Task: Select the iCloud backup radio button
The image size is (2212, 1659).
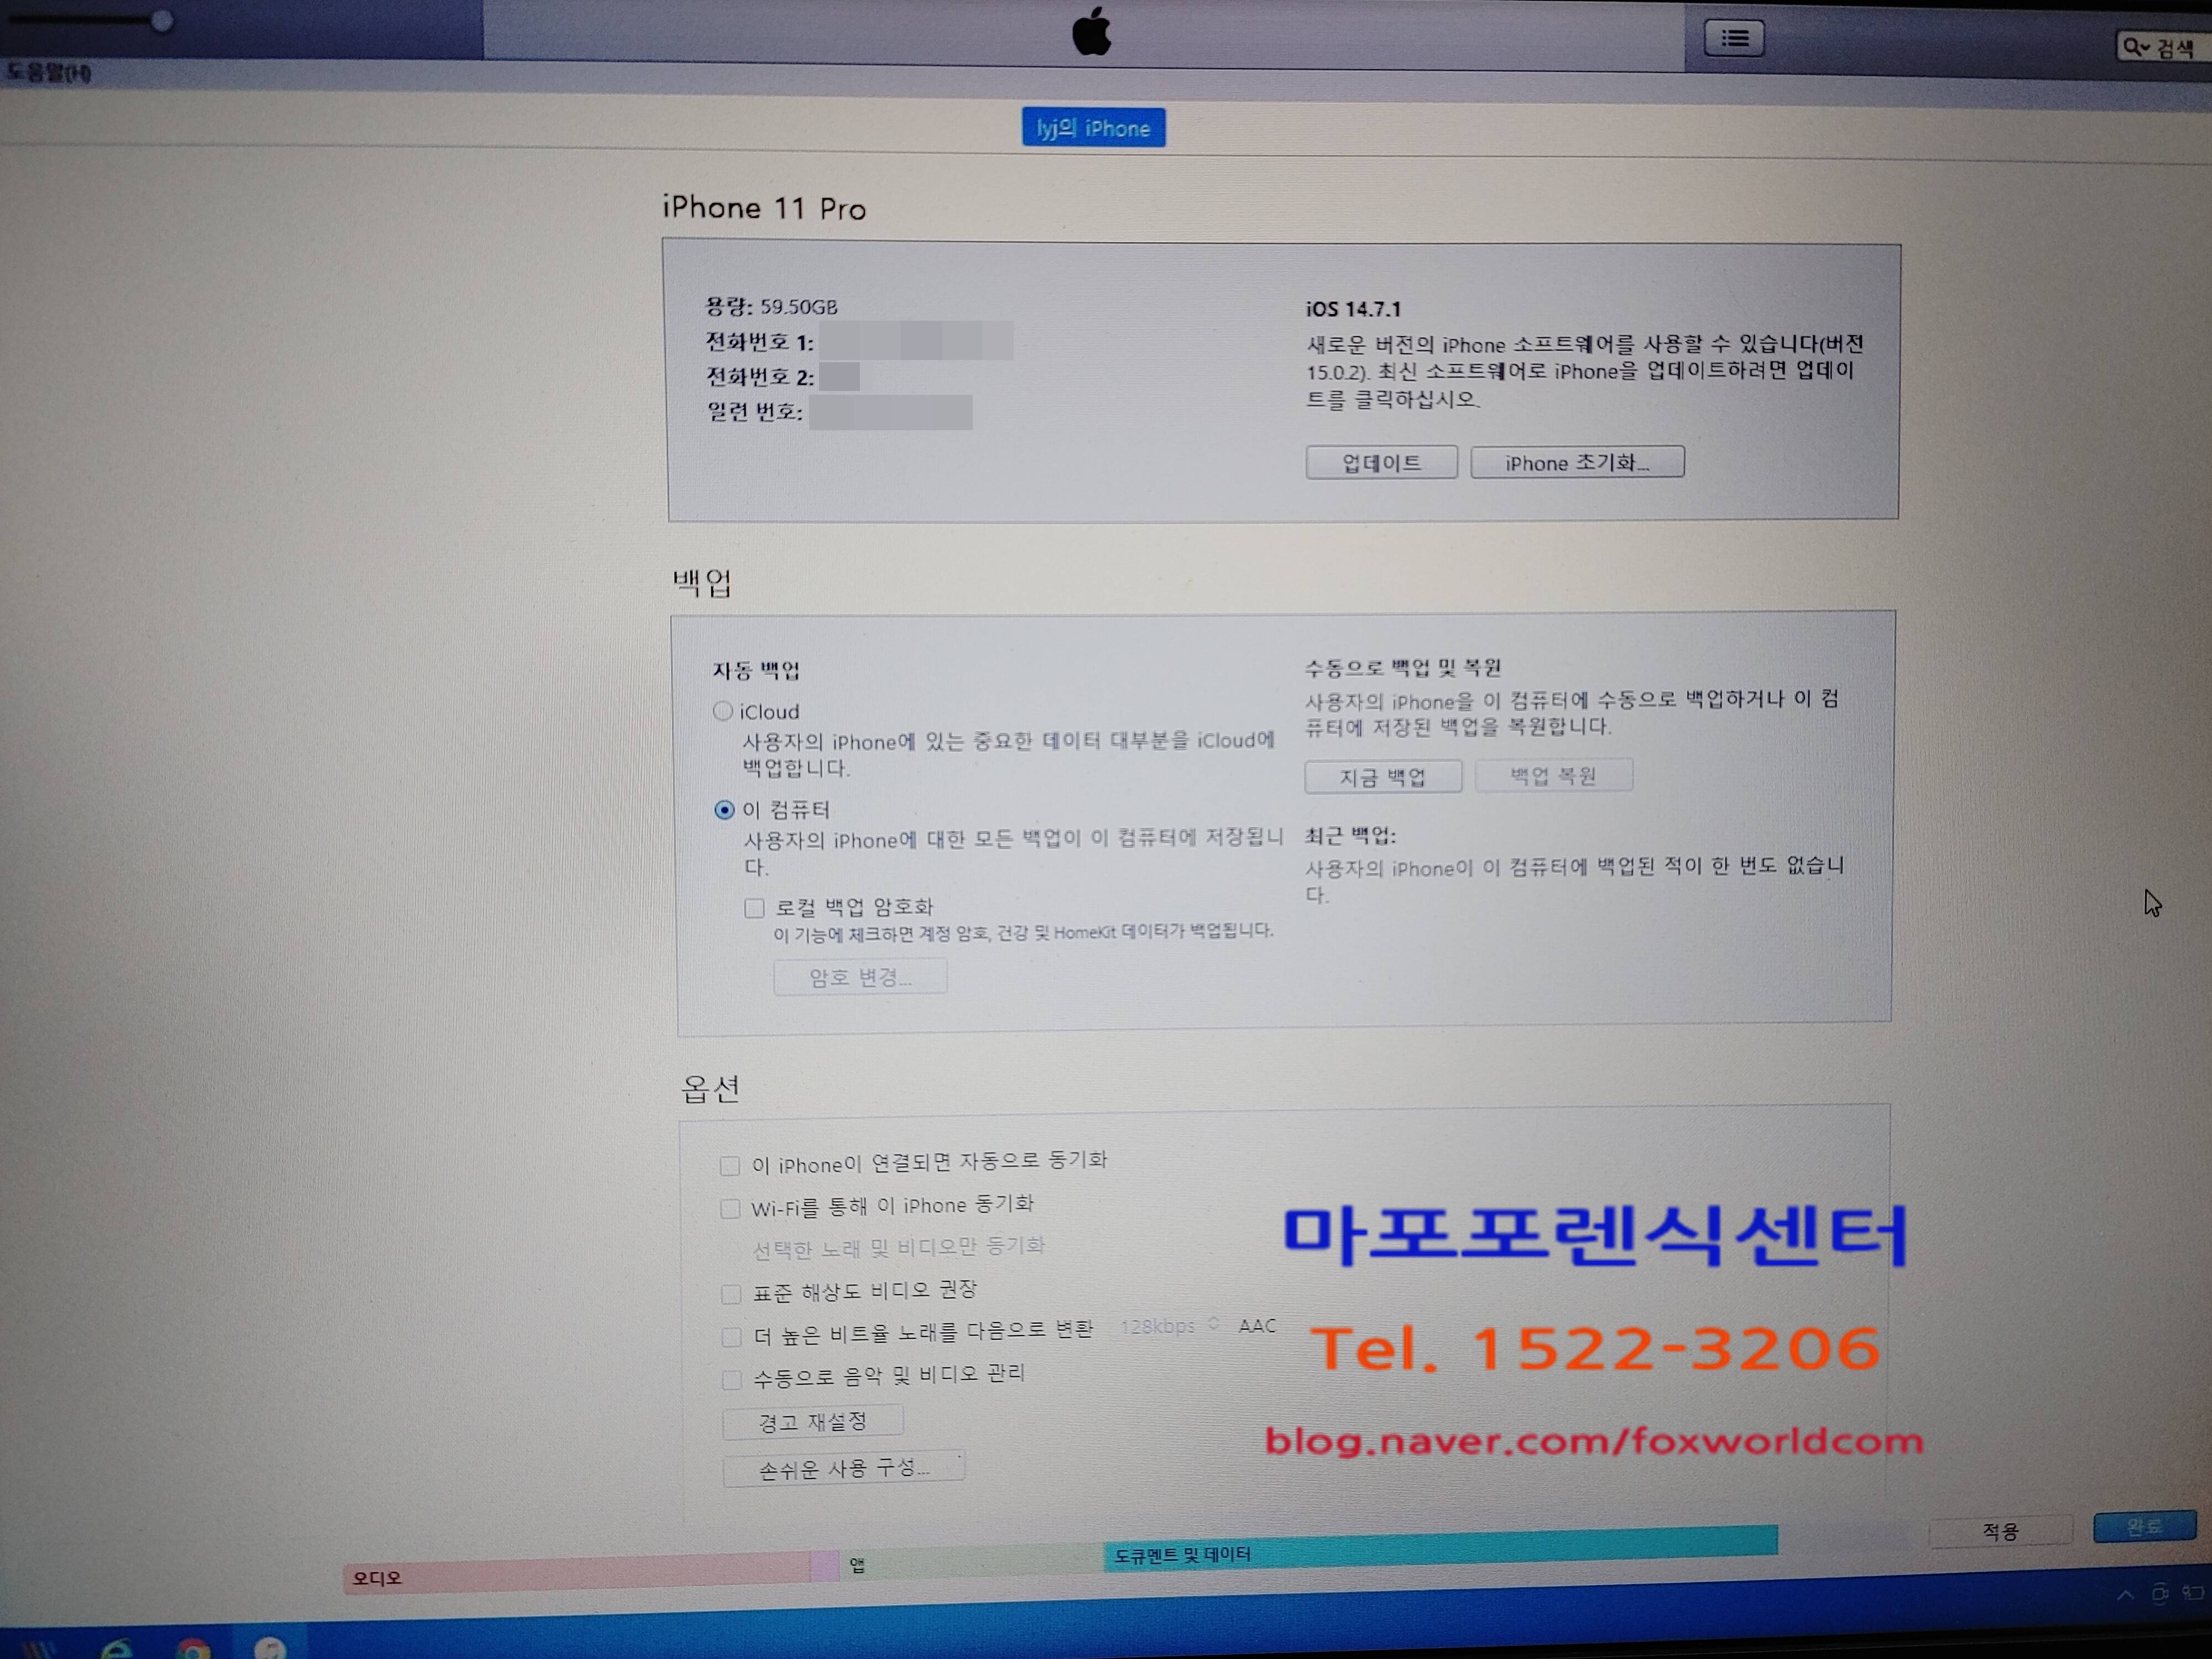Action: pos(722,710)
